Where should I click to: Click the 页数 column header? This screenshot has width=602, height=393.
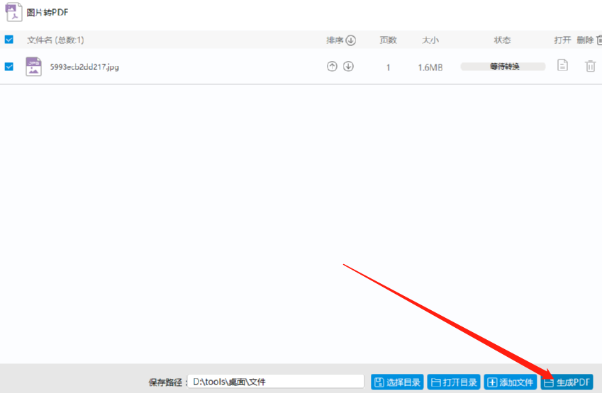click(388, 40)
